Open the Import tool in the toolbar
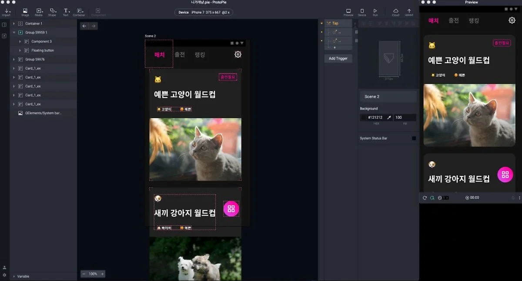Viewport: 522px width, 281px height. click(x=6, y=12)
